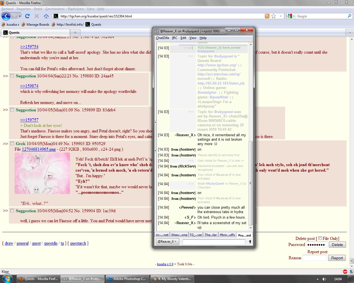Open the 127046814965.png file link
The width and height of the screenshot is (354, 283).
39,149
